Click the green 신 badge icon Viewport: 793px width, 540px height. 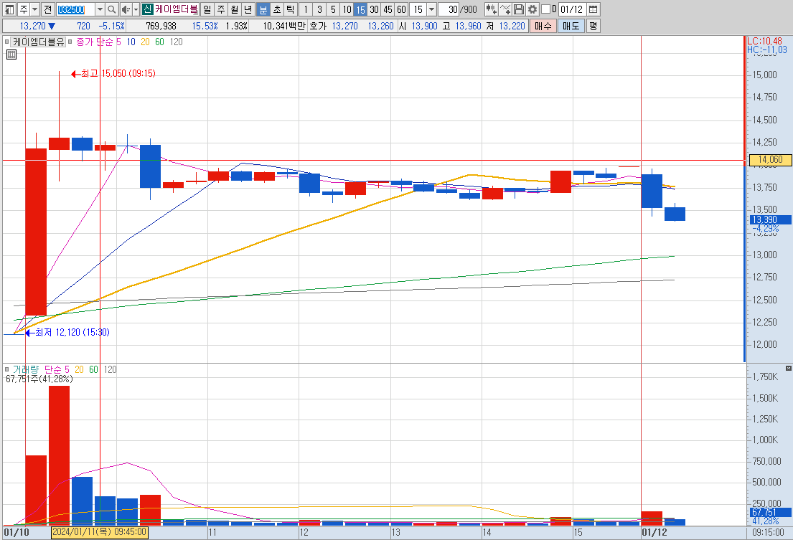(147, 9)
